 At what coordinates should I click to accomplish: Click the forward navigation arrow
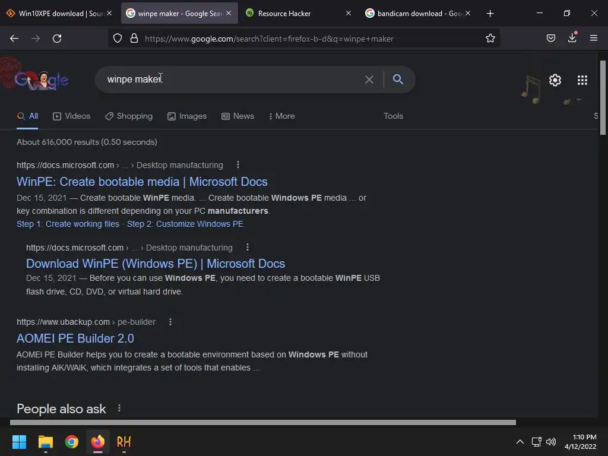(x=36, y=39)
